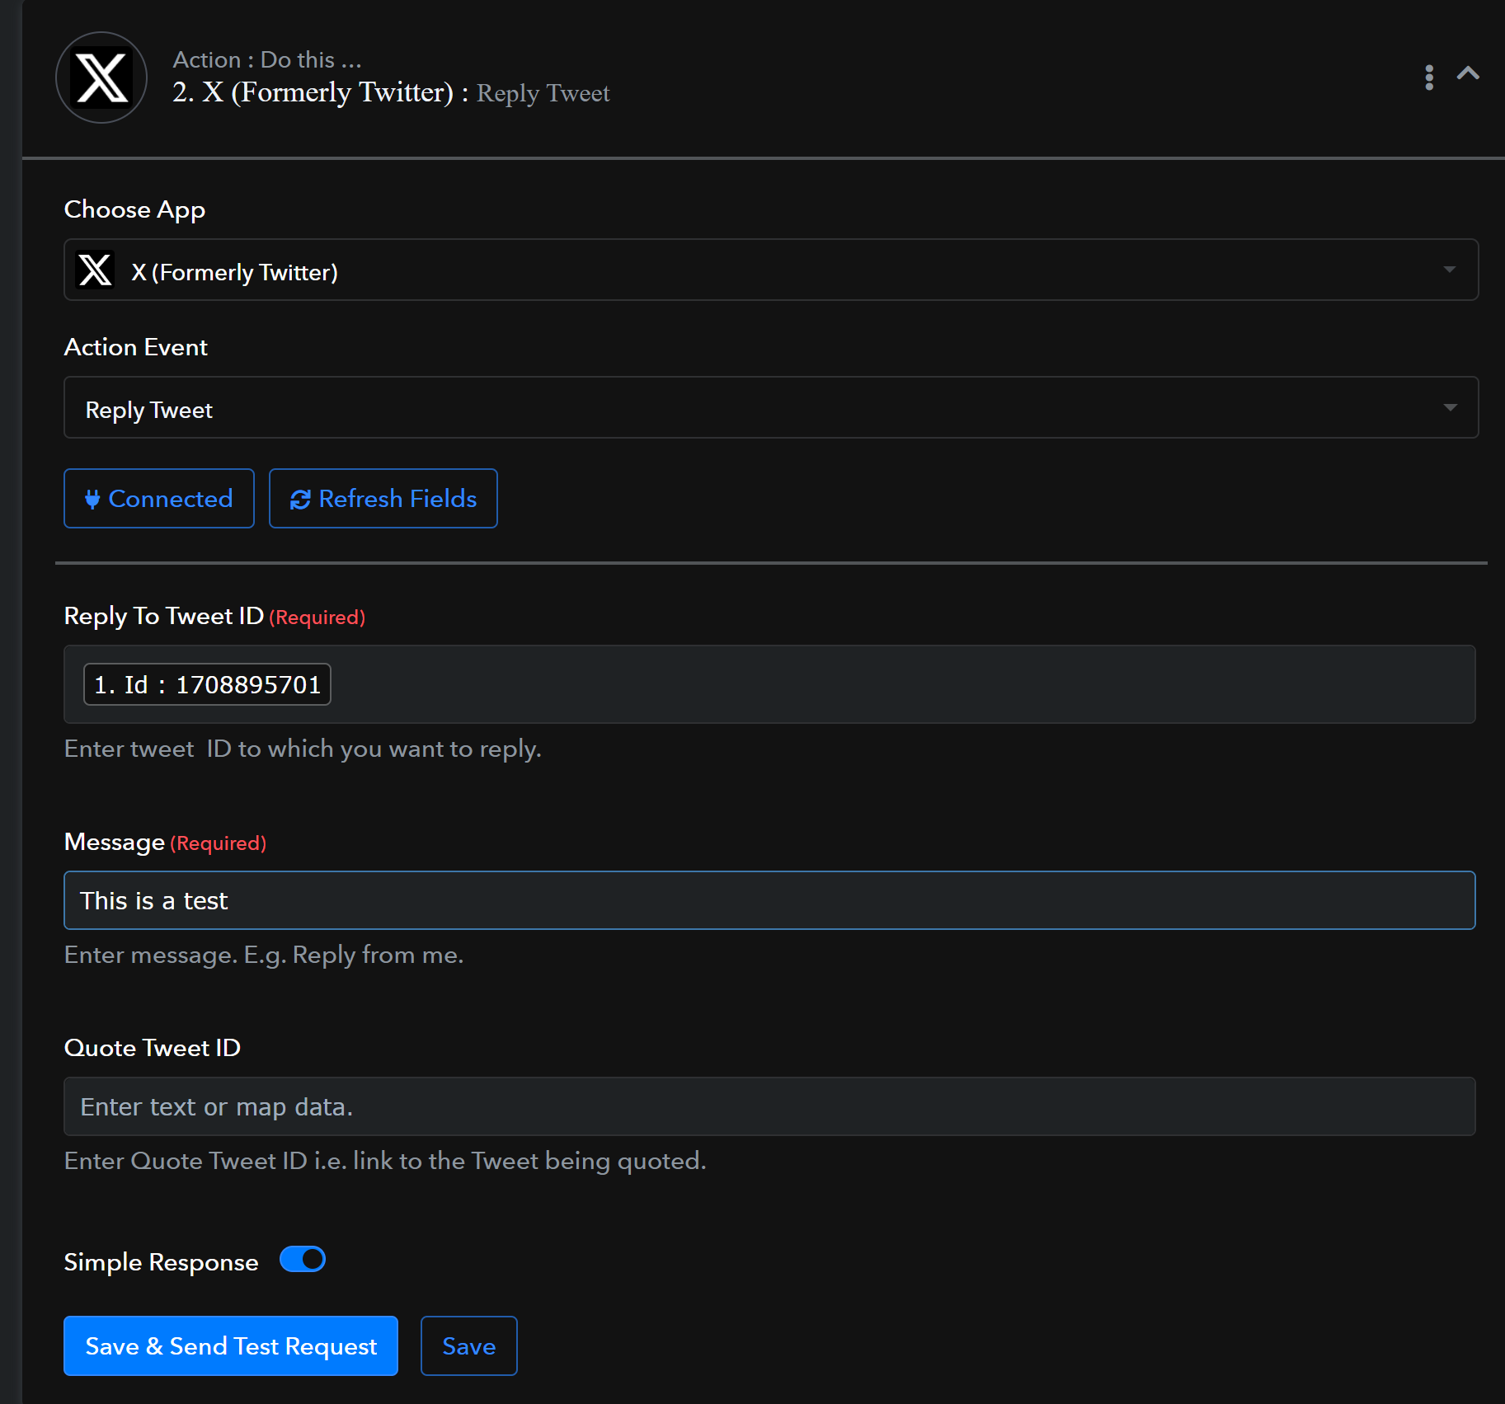Click Save & Send Test Request

coord(231,1346)
